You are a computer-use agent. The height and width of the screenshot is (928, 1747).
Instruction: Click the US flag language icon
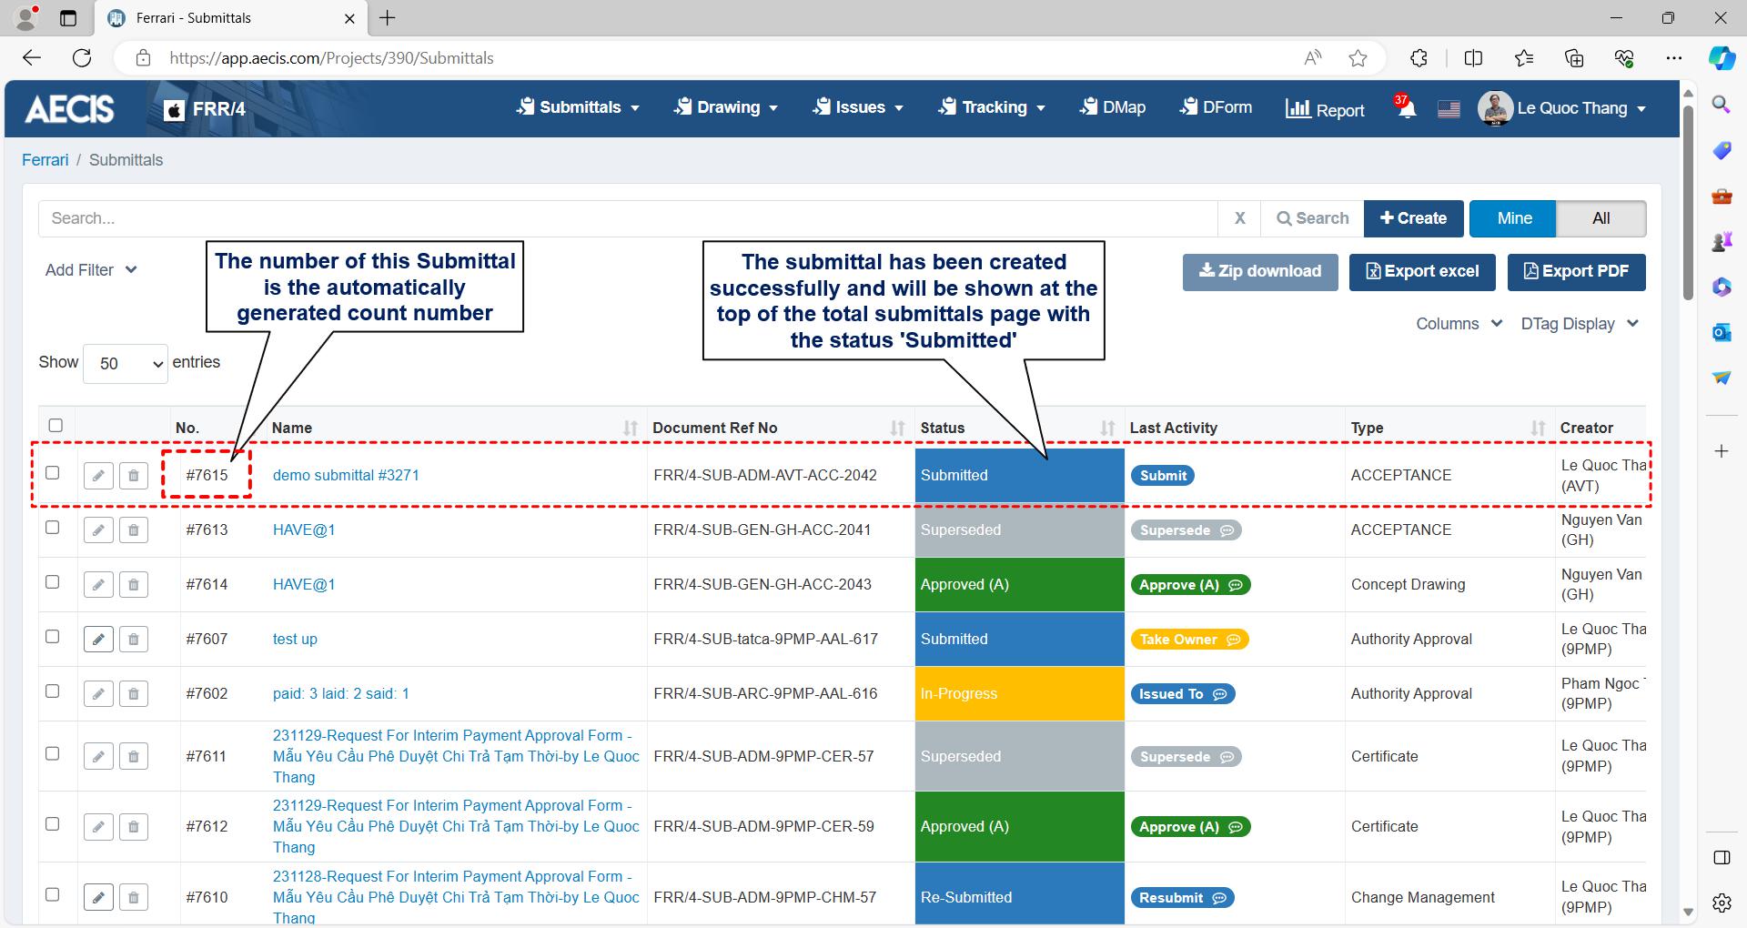click(1449, 109)
